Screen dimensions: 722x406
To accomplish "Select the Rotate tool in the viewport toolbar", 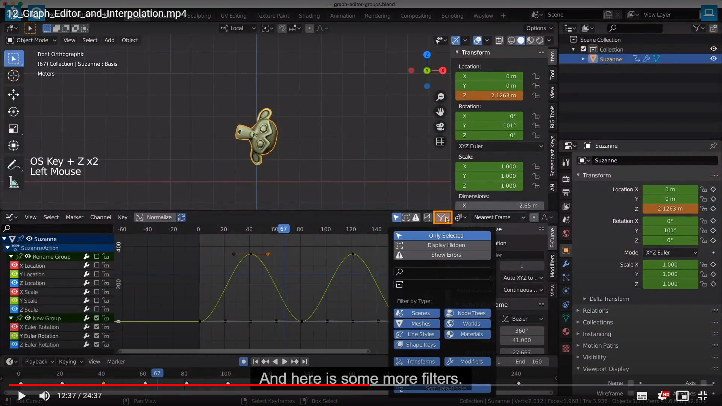I will 14,112.
